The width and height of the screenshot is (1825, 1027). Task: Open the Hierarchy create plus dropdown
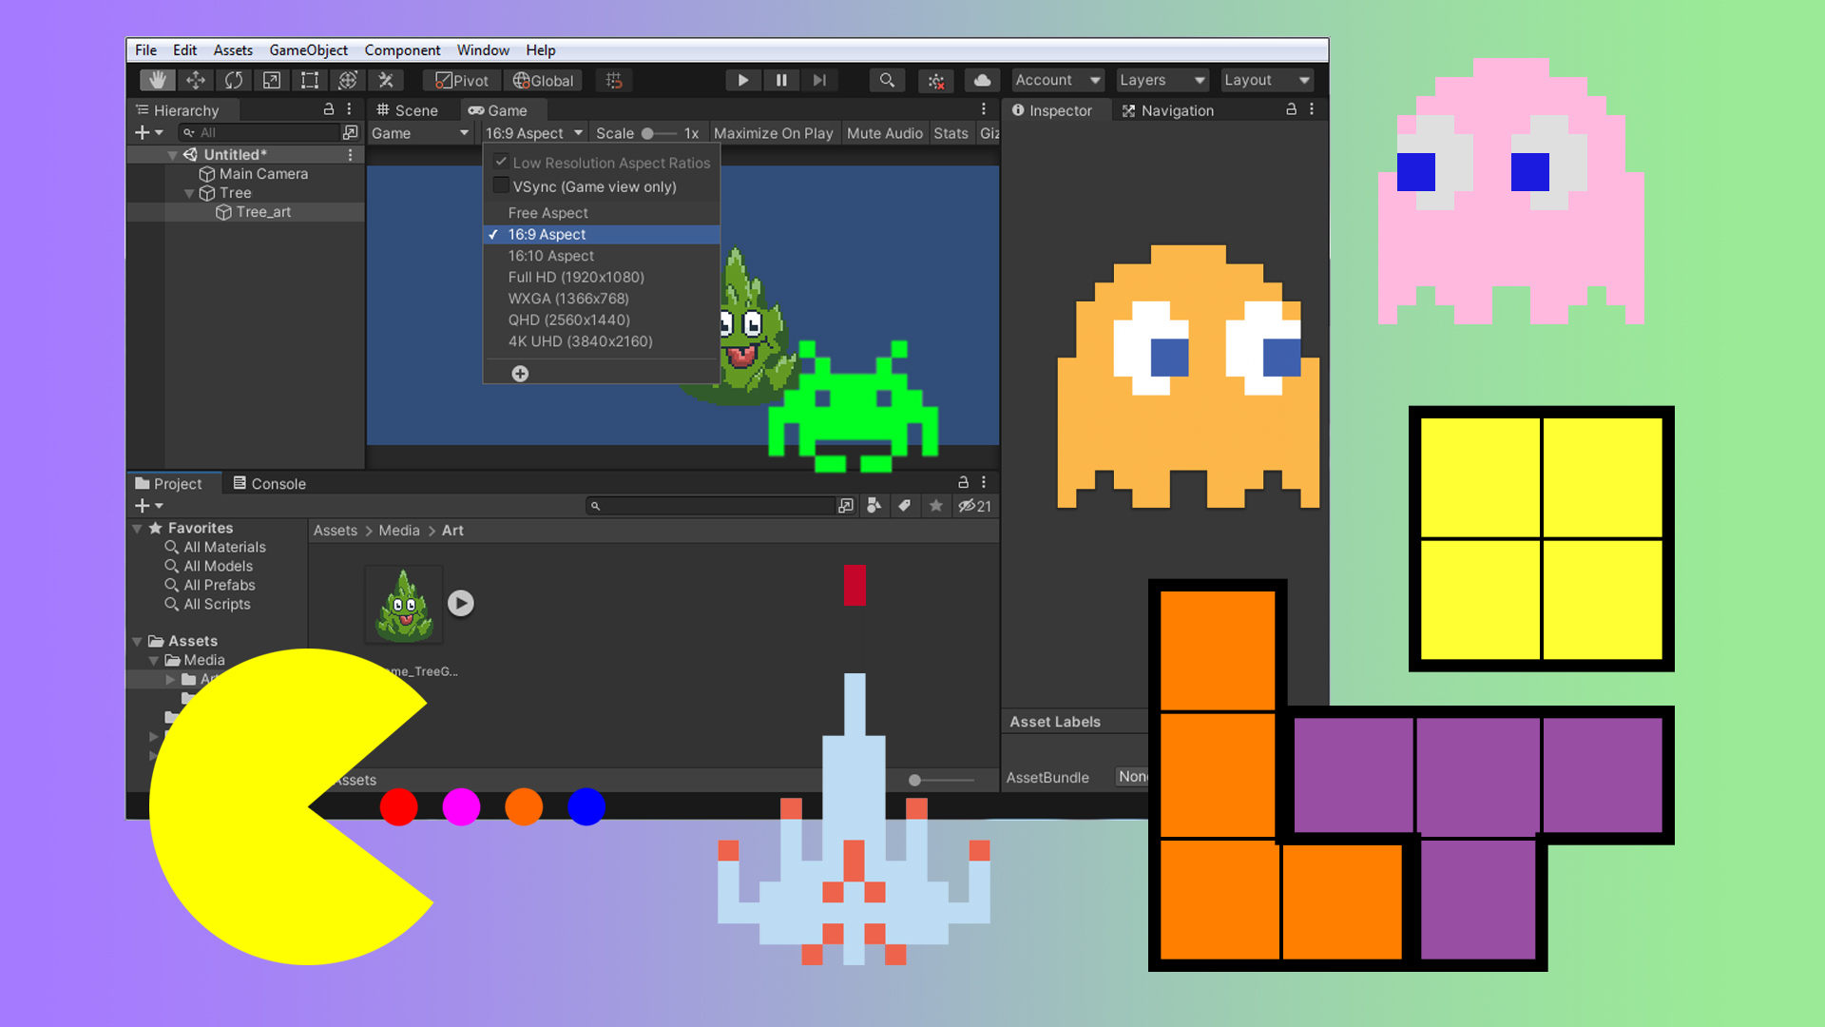tap(149, 132)
